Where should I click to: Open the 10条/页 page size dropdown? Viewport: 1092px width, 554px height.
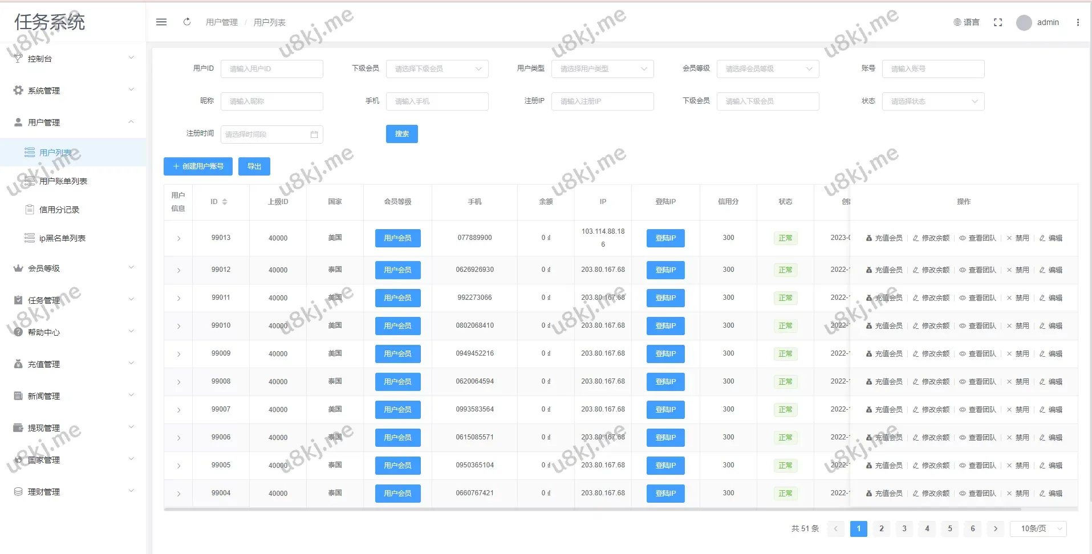[1038, 529]
